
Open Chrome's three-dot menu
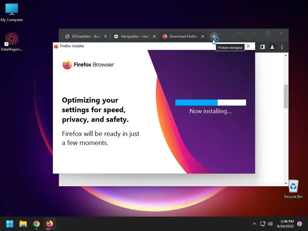tap(282, 47)
